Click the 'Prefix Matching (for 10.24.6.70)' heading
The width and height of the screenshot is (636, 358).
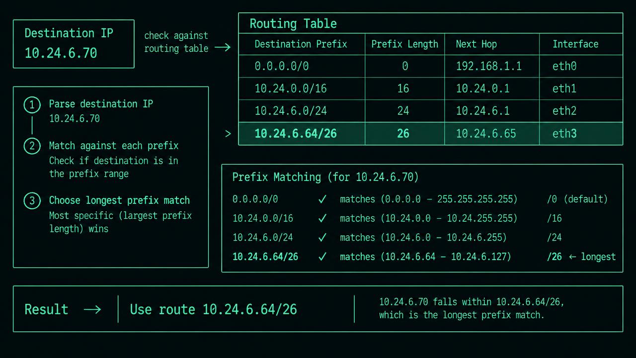[325, 177]
